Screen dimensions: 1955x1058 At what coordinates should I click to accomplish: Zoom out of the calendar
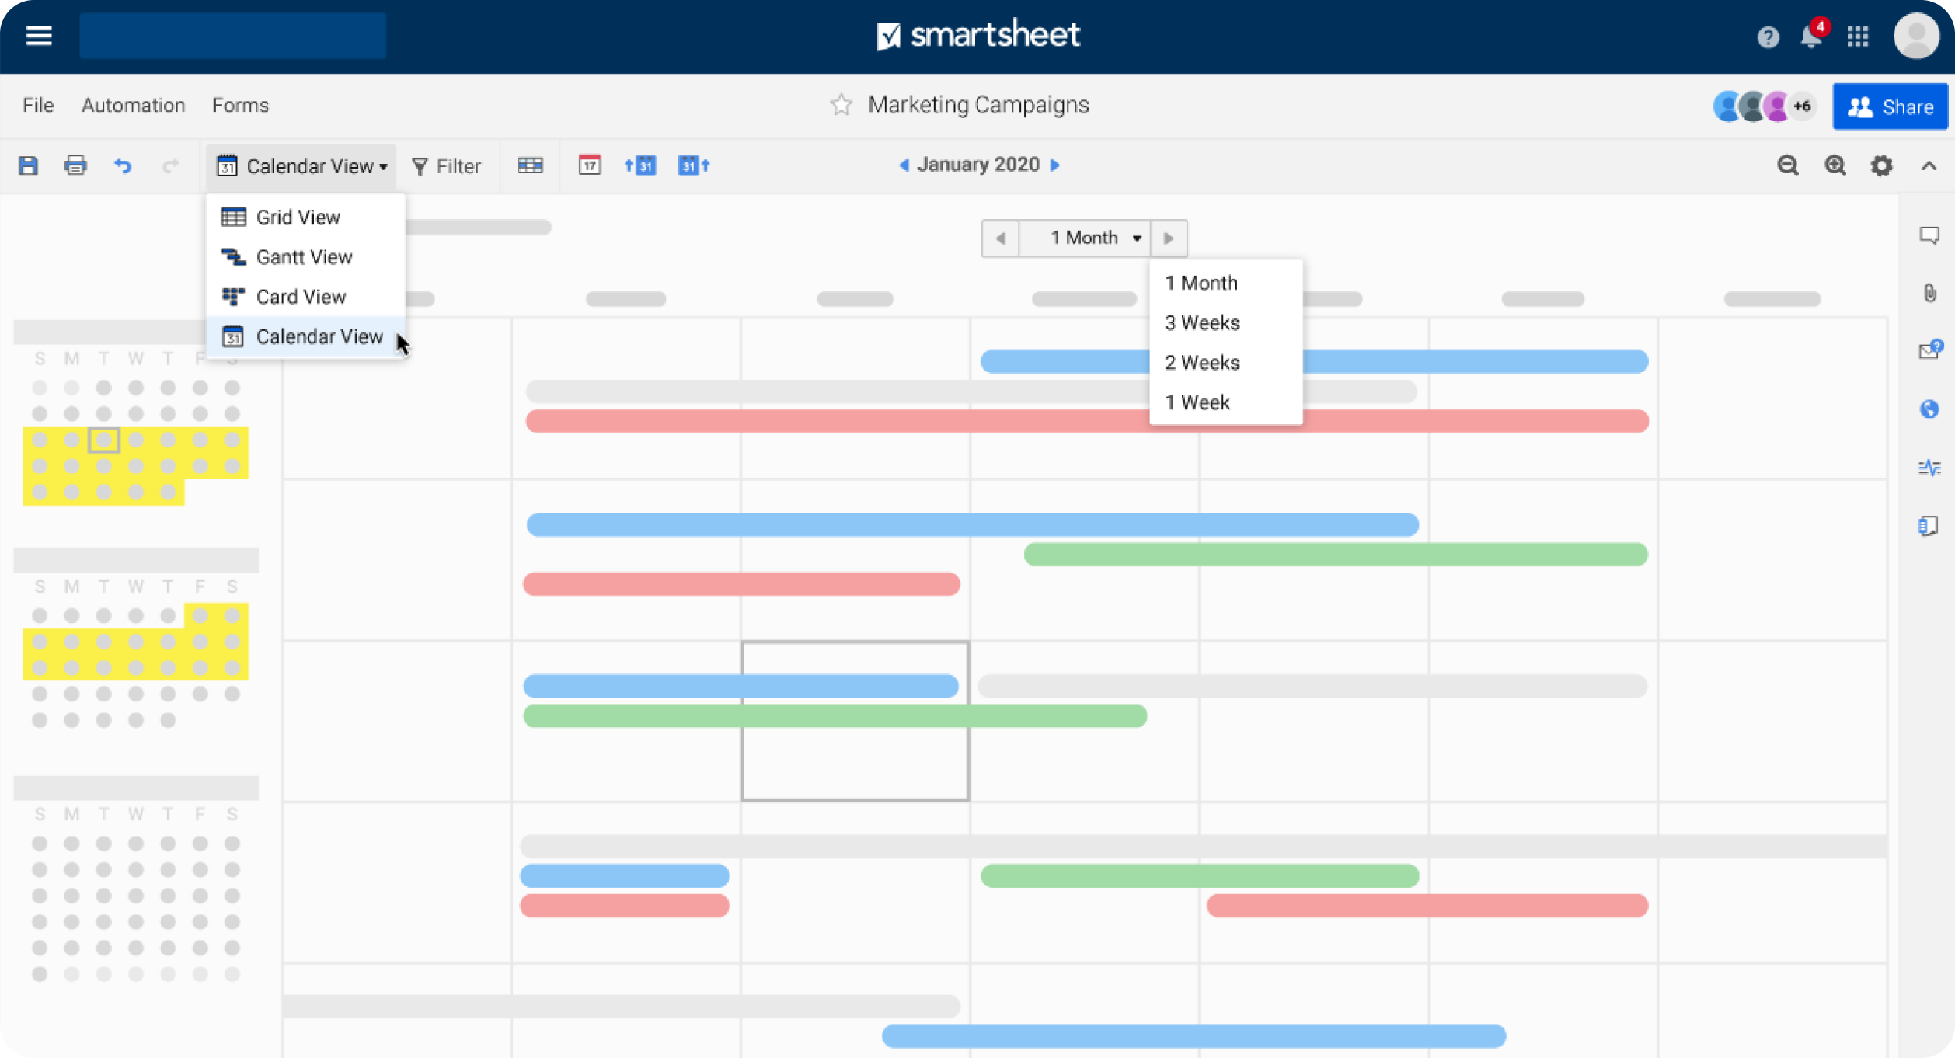click(1787, 165)
